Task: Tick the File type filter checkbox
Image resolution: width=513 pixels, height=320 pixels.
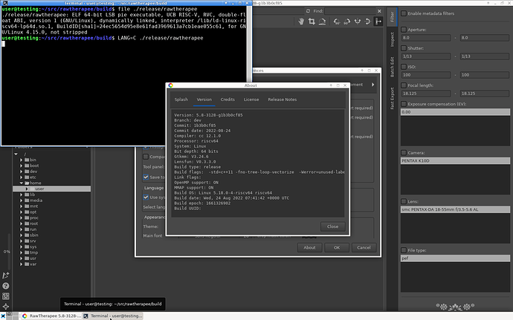Action: (x=404, y=250)
